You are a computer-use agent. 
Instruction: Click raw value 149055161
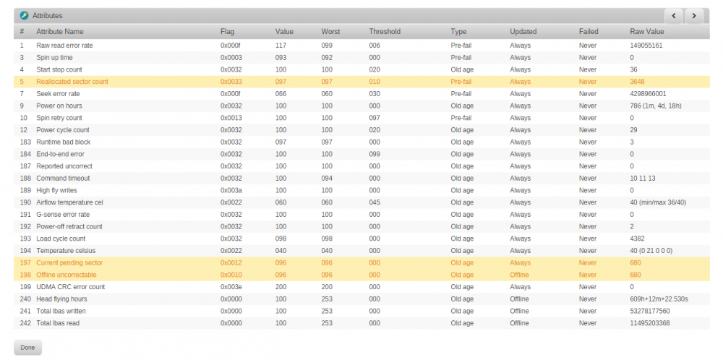(646, 46)
